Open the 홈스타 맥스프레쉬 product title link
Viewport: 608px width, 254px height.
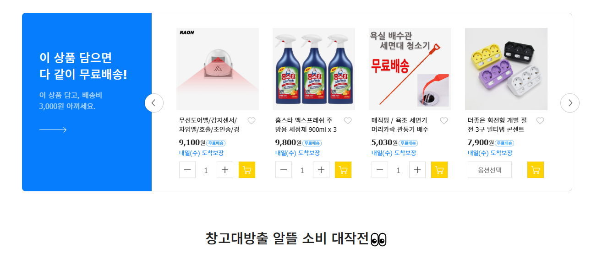306,125
